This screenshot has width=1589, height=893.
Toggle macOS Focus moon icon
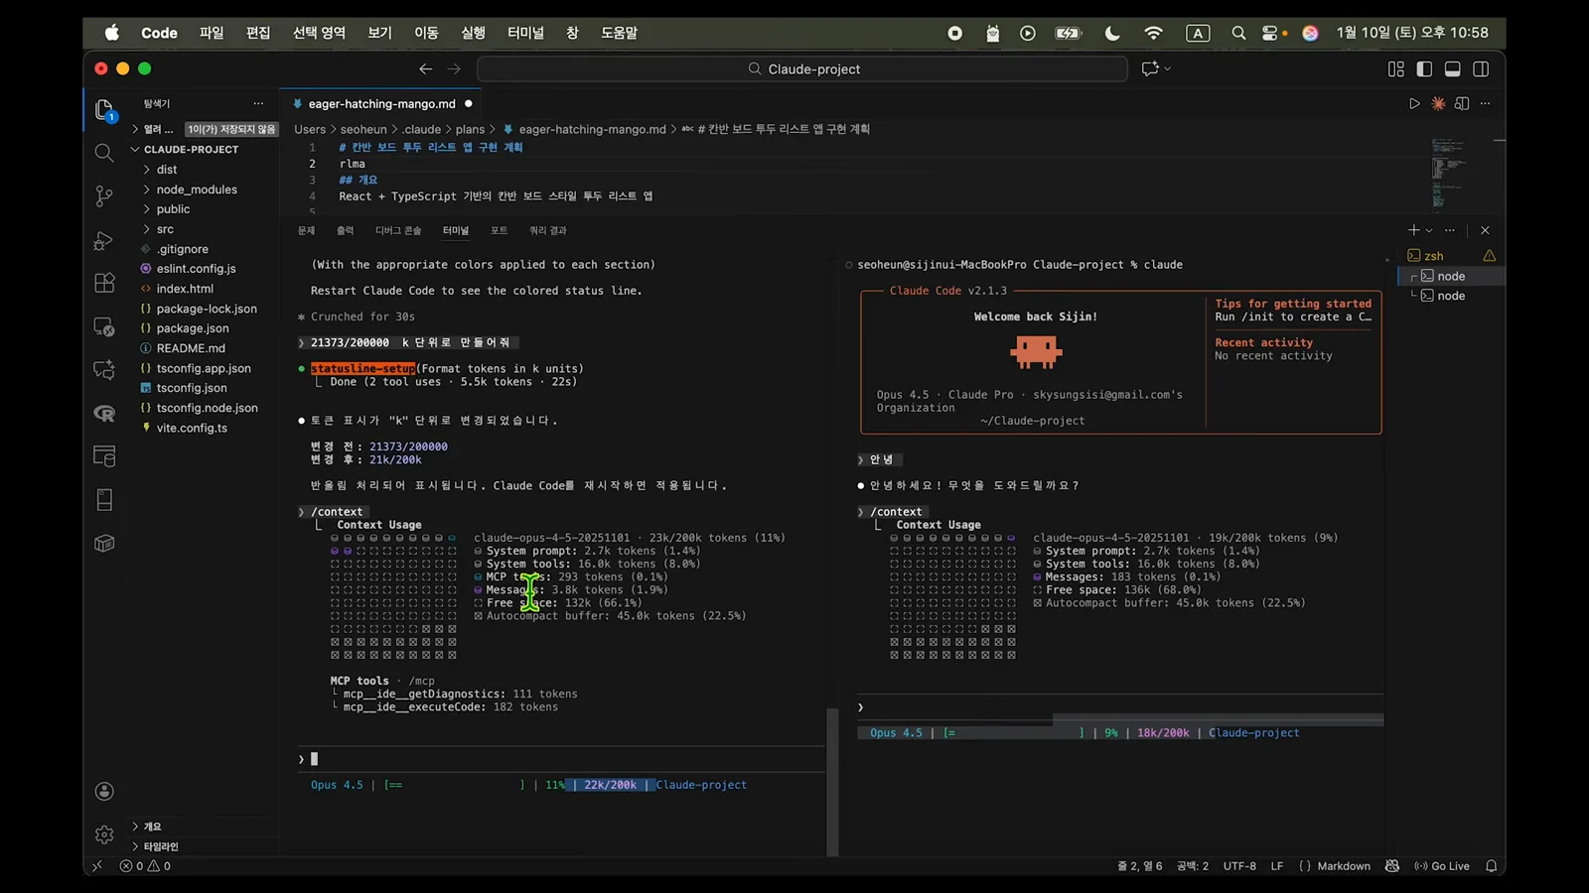click(x=1112, y=33)
